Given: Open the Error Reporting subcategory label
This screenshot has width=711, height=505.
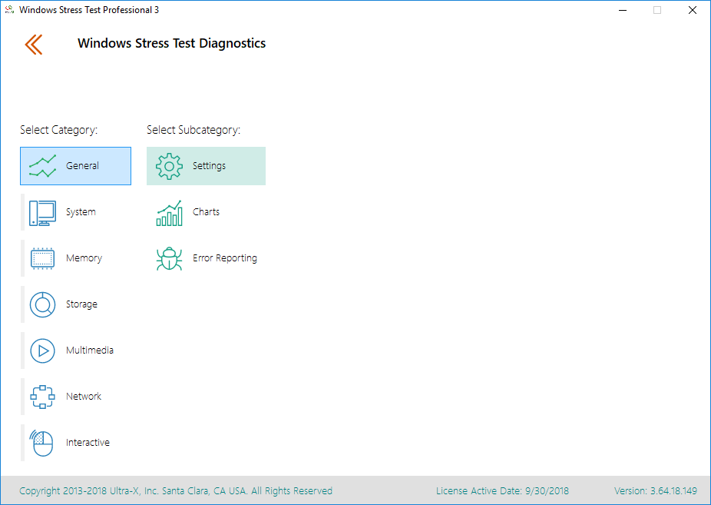Looking at the screenshot, I should [x=225, y=258].
